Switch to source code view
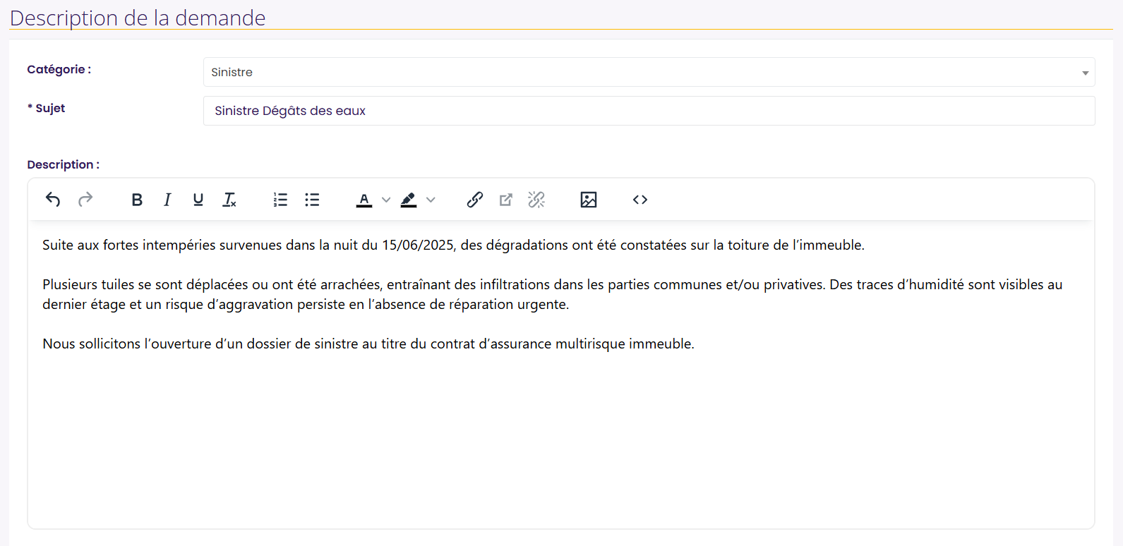The width and height of the screenshot is (1123, 546). [x=640, y=200]
